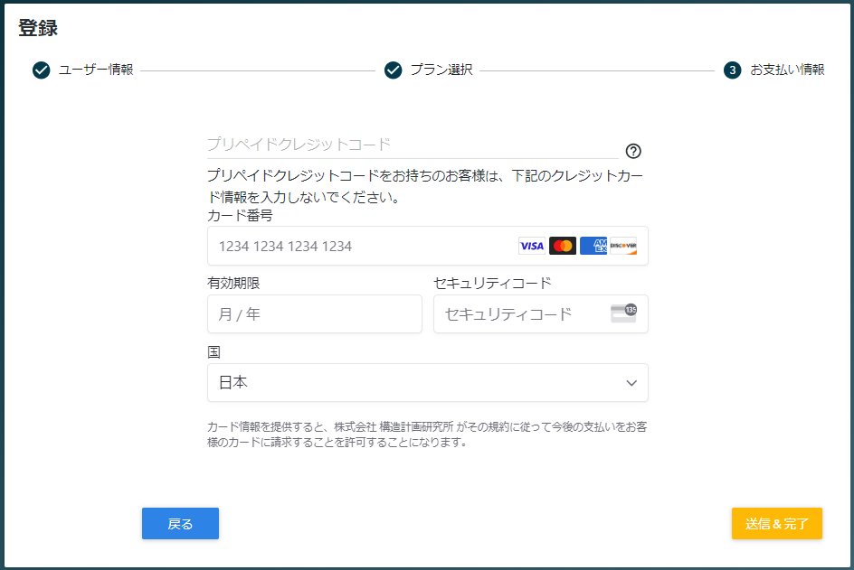Screen dimensions: 854x570
Task: Go to ユーザー情報 step label
Action: pyautogui.click(x=96, y=70)
